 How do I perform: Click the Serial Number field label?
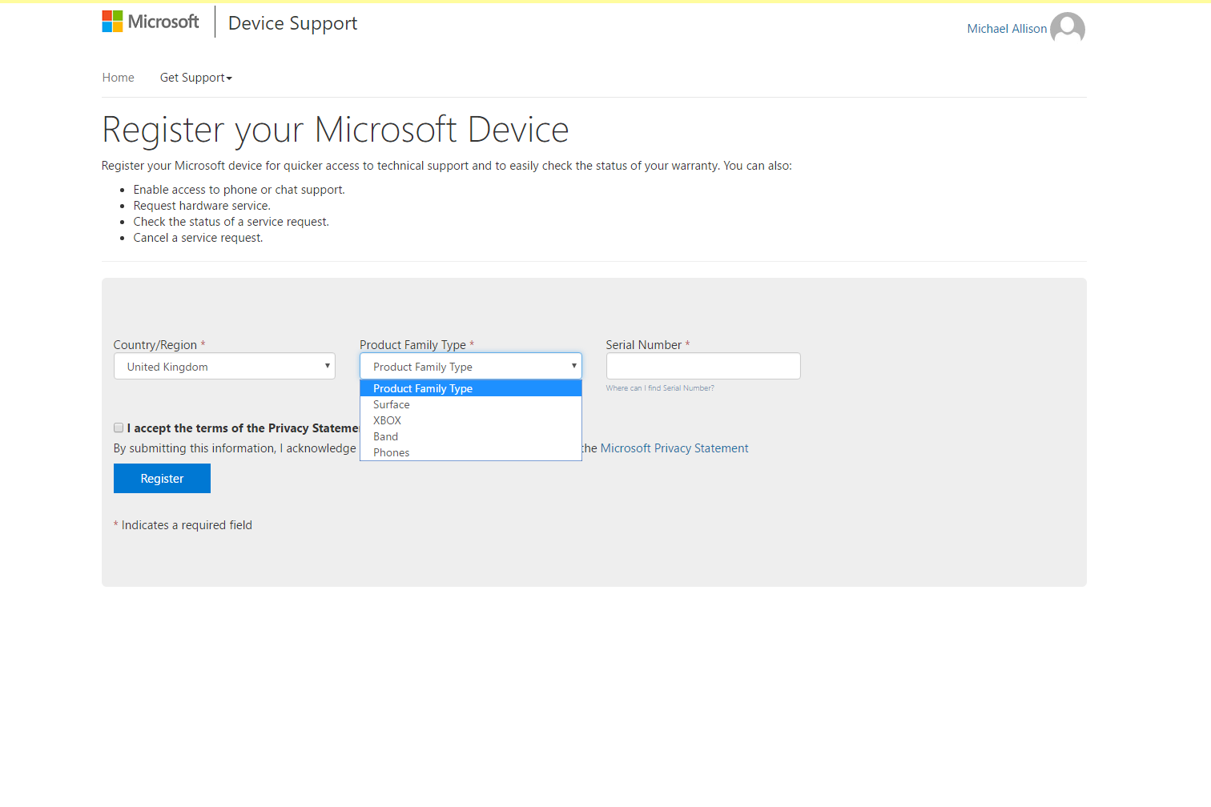pos(644,345)
